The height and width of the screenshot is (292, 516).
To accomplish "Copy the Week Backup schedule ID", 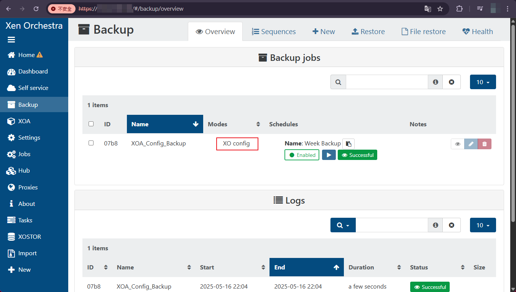I will [348, 144].
